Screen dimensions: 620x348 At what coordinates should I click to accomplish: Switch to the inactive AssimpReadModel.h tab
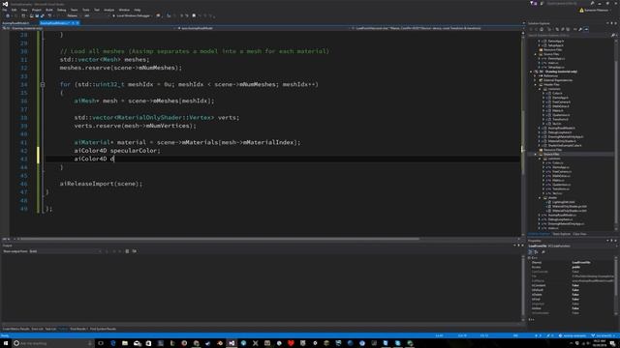[x=15, y=23]
